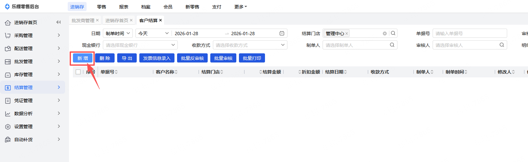Expand 设置管理 submenu chevron
This screenshot has width=528, height=162.
(59, 126)
